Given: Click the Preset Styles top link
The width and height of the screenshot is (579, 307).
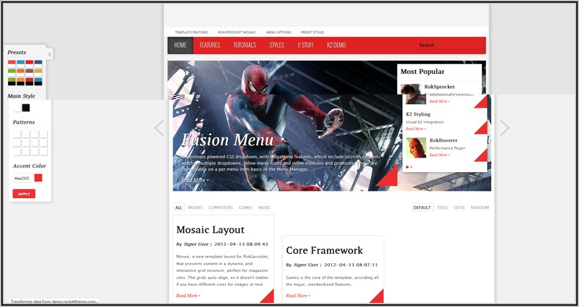Looking at the screenshot, I should tap(312, 32).
